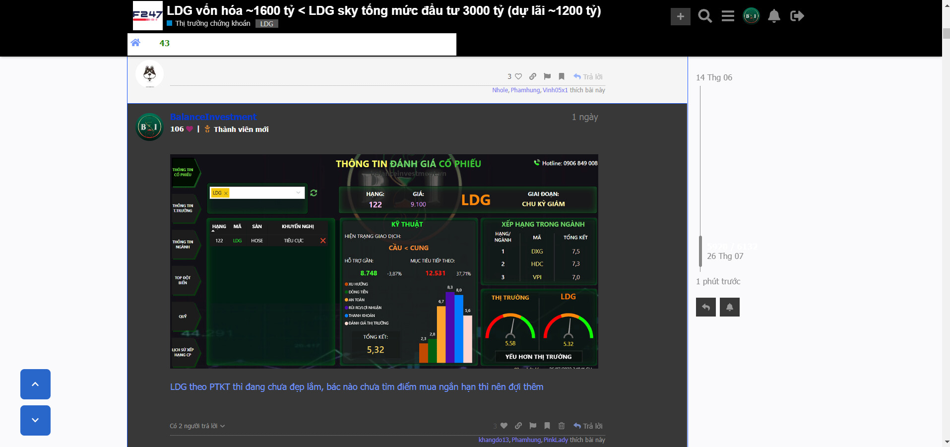
Task: Jump to the 1 phút trước post
Action: [x=718, y=281]
